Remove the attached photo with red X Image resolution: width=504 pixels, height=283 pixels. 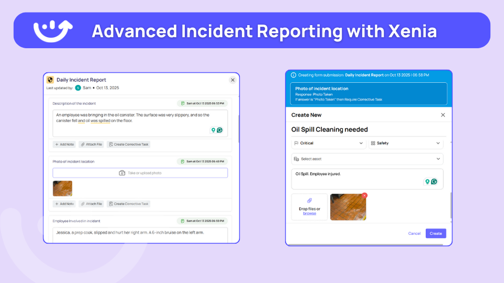(364, 195)
